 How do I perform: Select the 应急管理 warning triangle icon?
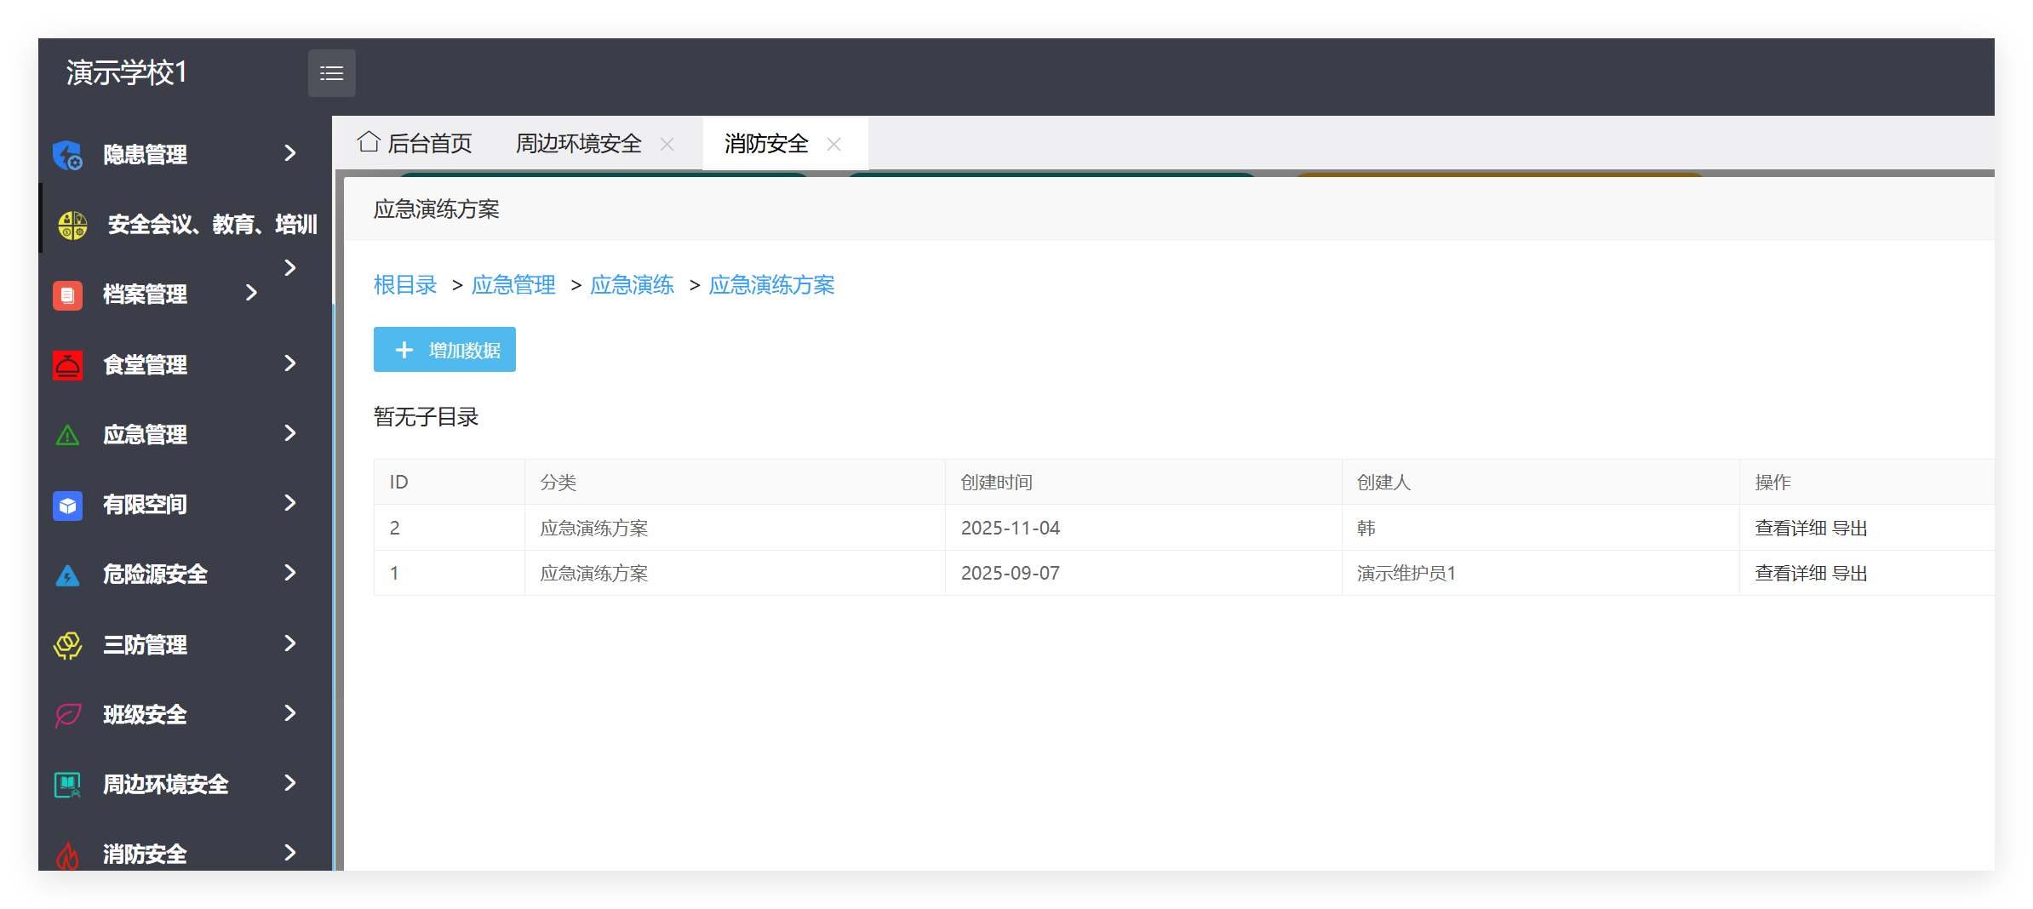(x=67, y=434)
